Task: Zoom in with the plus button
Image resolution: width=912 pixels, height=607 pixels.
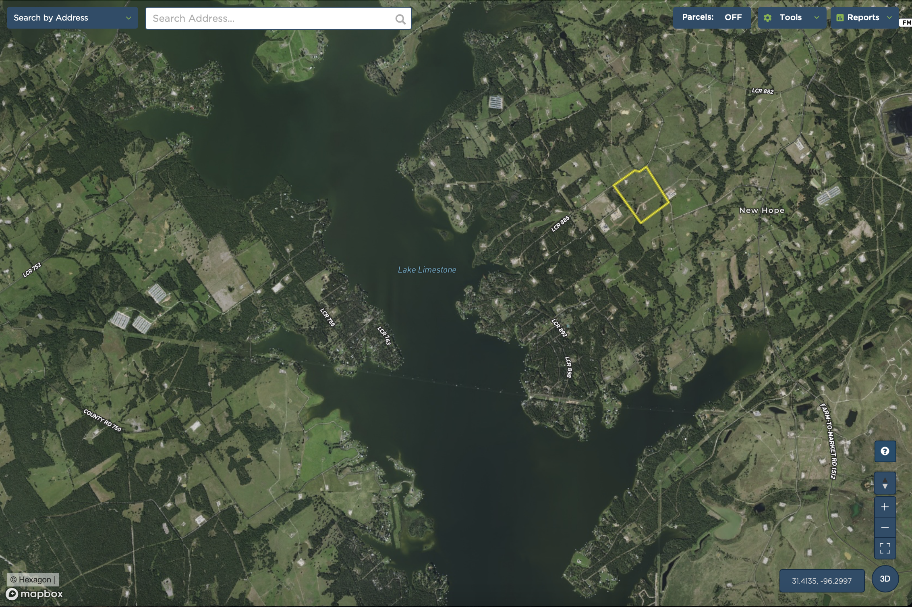Action: point(885,507)
